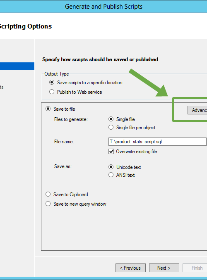
Task: Click the greyed-out Finish button
Action: (x=195, y=268)
